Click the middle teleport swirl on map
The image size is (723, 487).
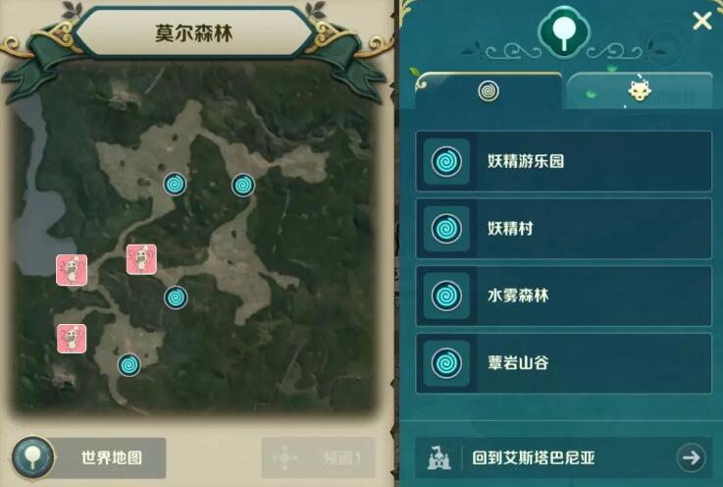pyautogui.click(x=176, y=298)
